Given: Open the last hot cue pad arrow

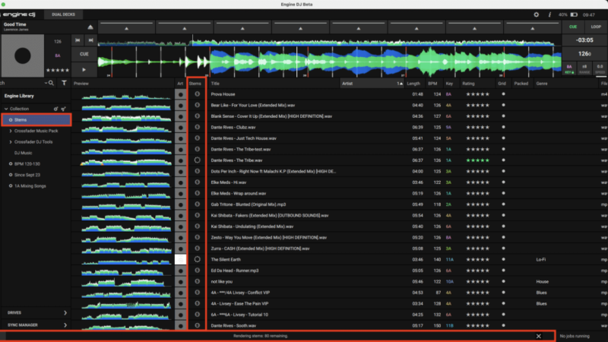Looking at the screenshot, I should [533, 28].
